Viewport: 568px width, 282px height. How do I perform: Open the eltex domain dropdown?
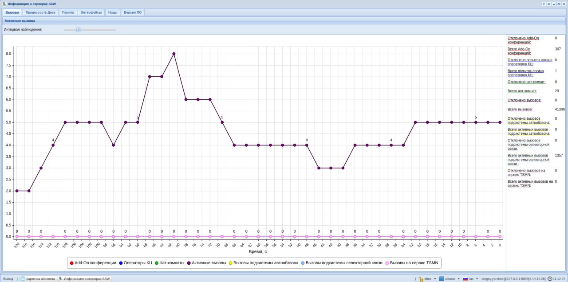(435, 279)
